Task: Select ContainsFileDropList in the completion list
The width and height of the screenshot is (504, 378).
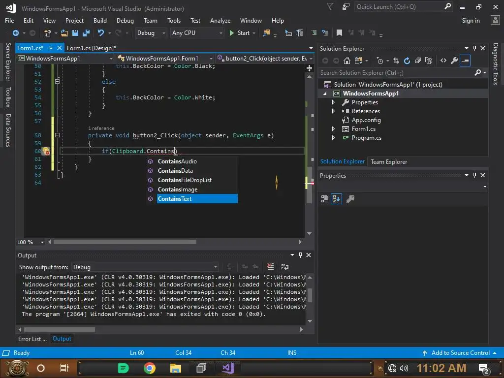Action: (x=192, y=180)
